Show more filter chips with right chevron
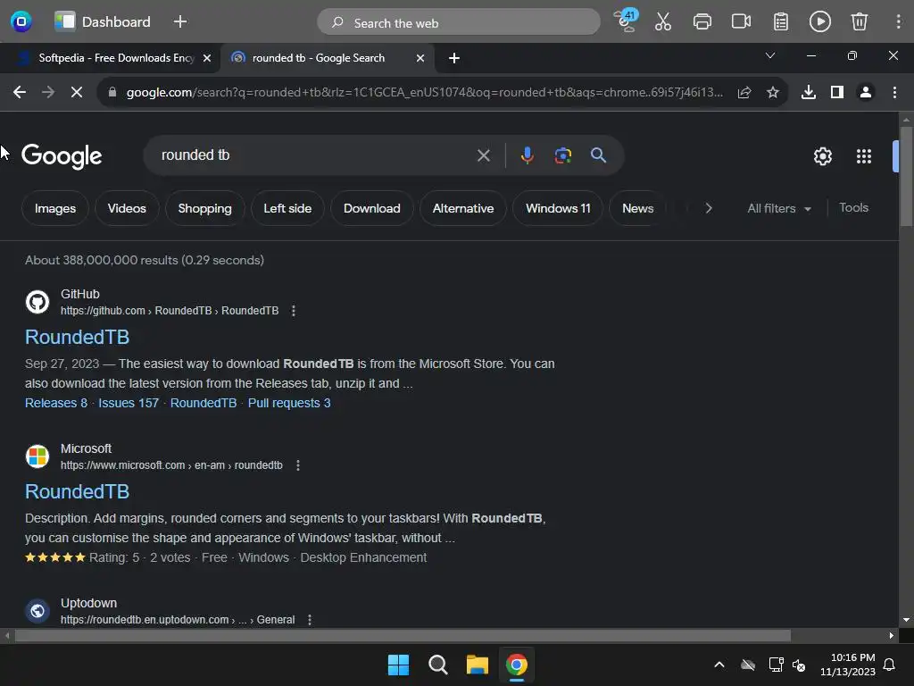 [x=708, y=208]
